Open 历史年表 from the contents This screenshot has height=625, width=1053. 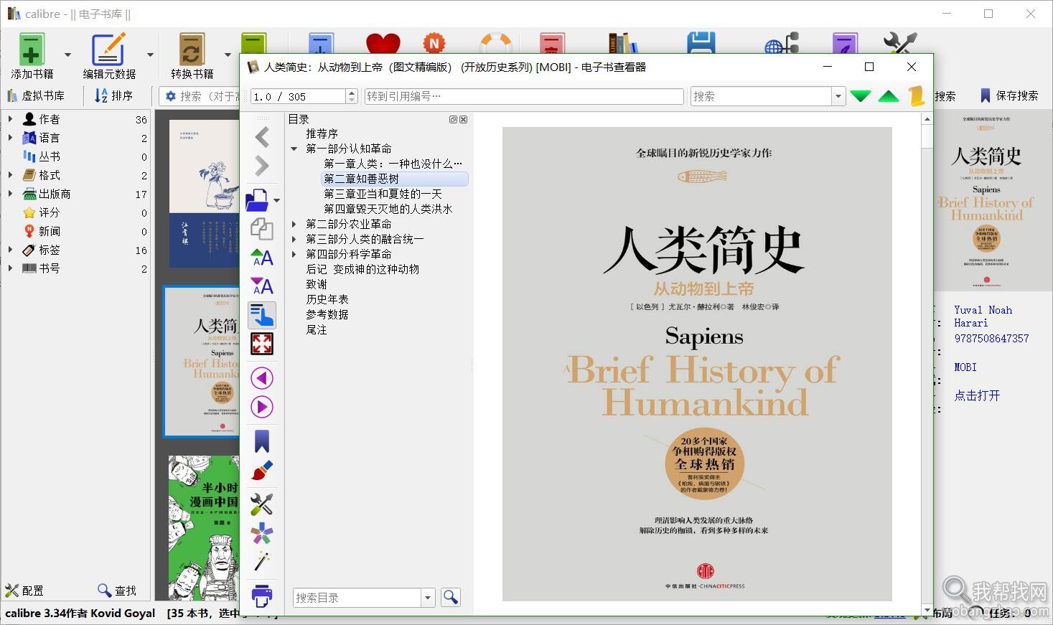click(x=327, y=299)
